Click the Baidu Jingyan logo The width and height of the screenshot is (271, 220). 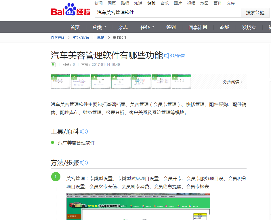point(70,9)
